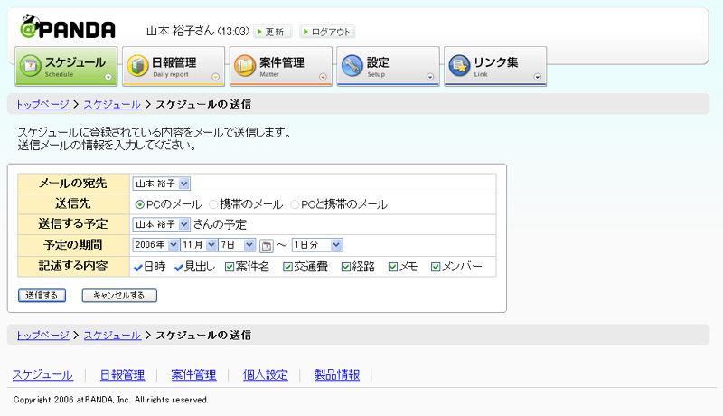Expand the 案件管理 tab dropdown arrow
The height and width of the screenshot is (416, 723).
point(323,77)
